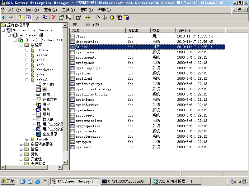Image resolution: width=249 pixels, height=186 pixels.
Task: Open the 操作(A) menu
Action: pos(32,10)
